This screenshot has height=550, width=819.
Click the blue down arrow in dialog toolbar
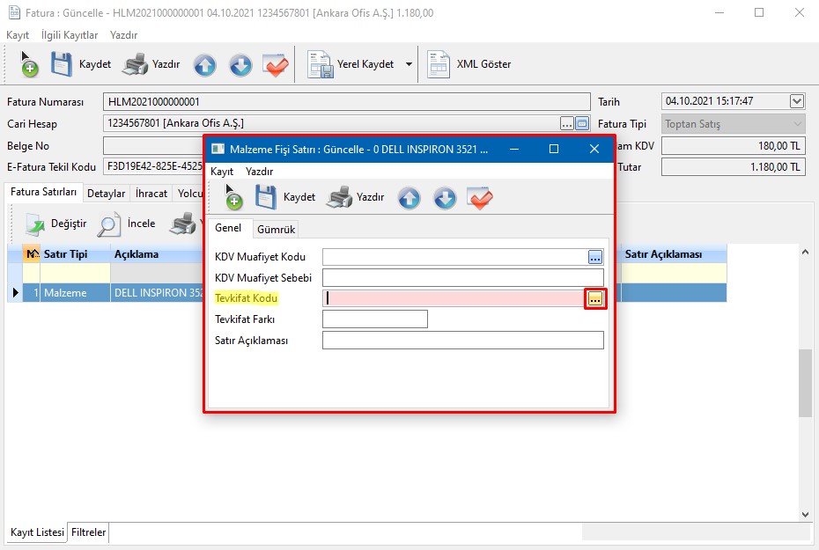445,198
